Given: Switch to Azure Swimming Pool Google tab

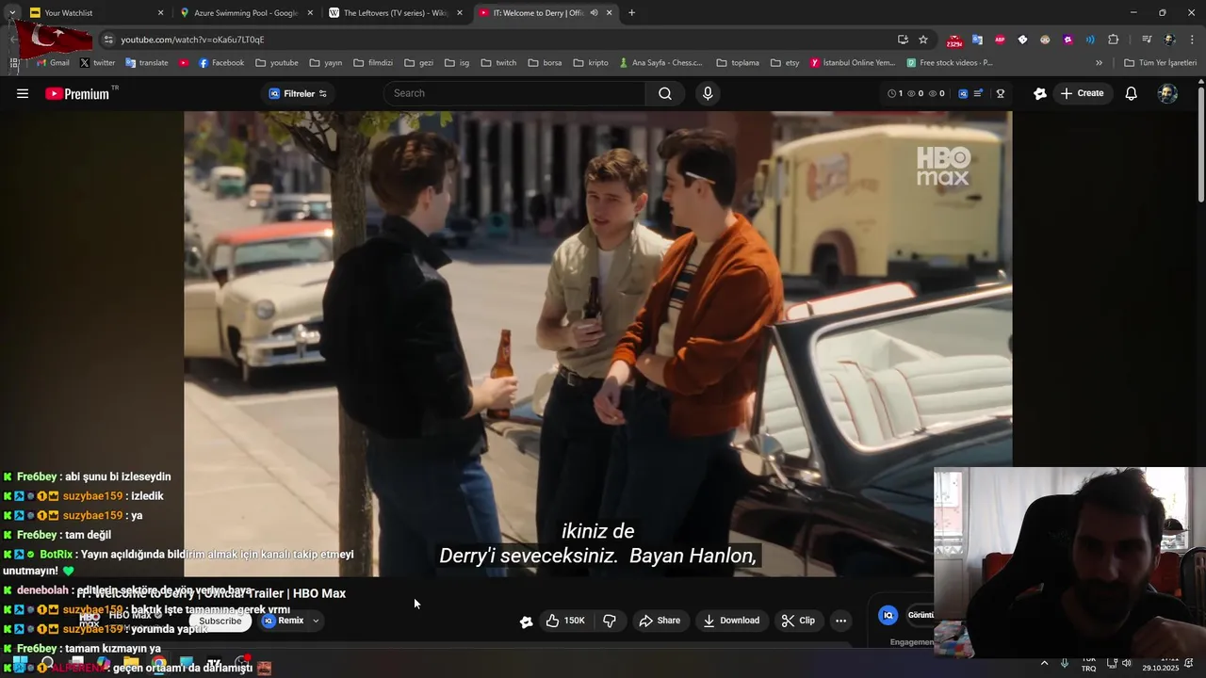Looking at the screenshot, I should 243,13.
